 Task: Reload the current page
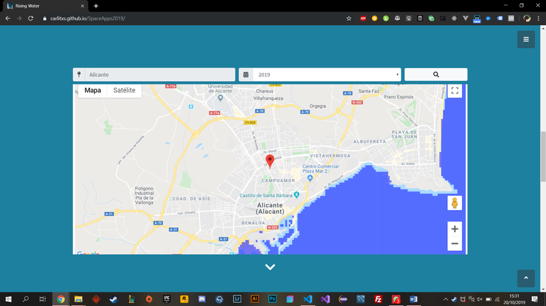31,18
